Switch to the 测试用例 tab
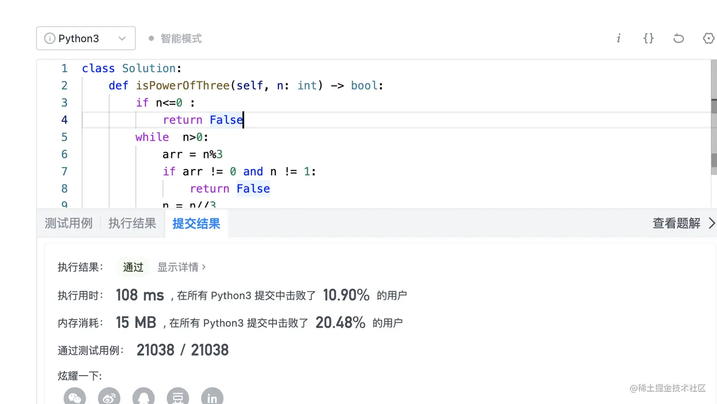 69,223
